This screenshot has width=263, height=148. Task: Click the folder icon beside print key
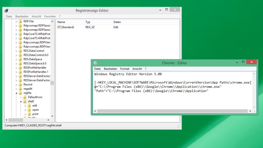point(29,114)
